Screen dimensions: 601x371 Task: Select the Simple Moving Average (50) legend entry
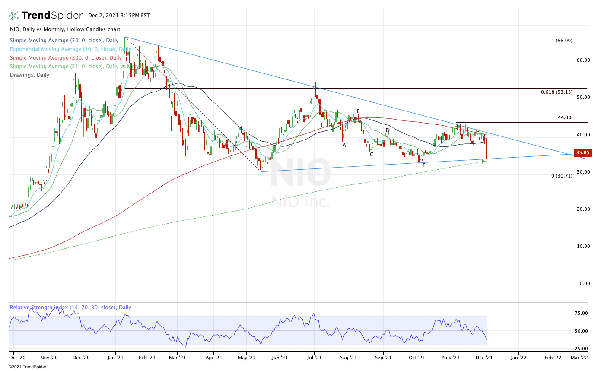[65, 41]
